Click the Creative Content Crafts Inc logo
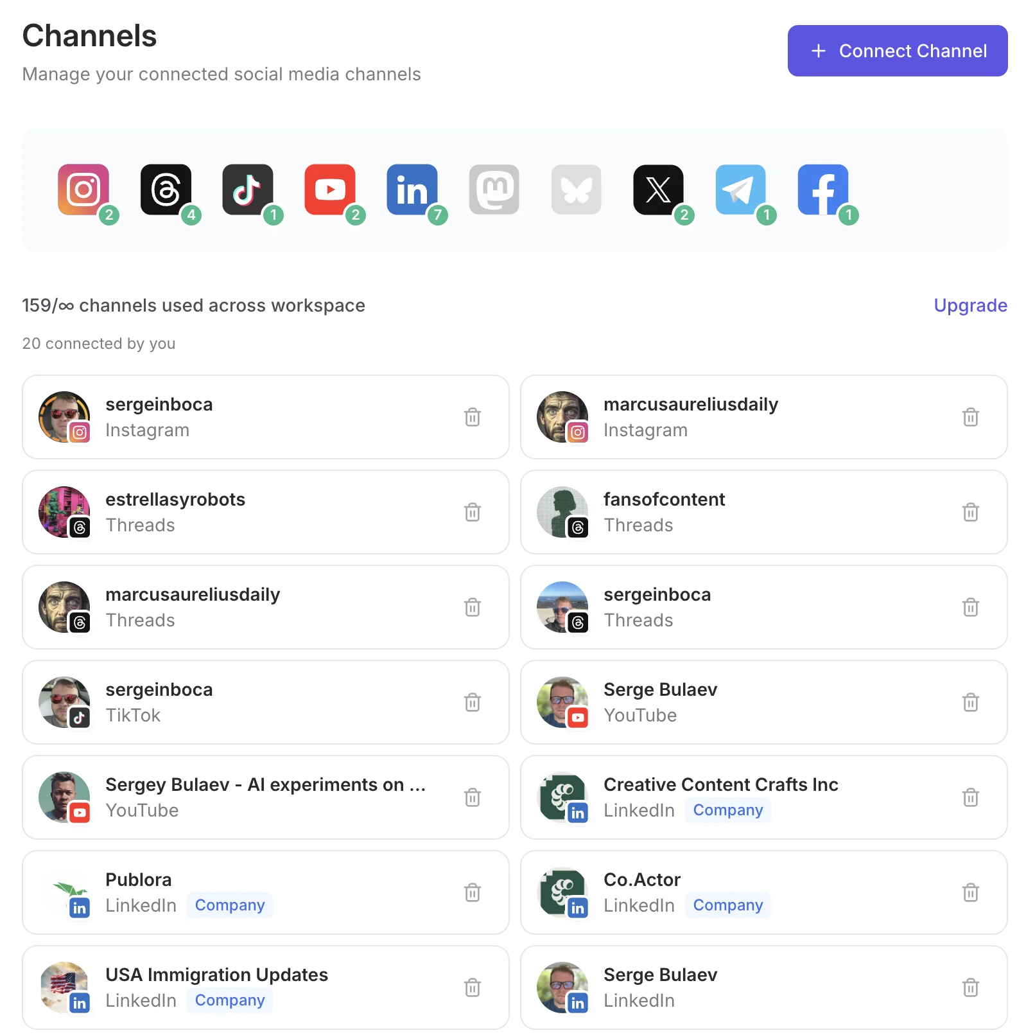Image resolution: width=1026 pixels, height=1035 pixels. (562, 797)
